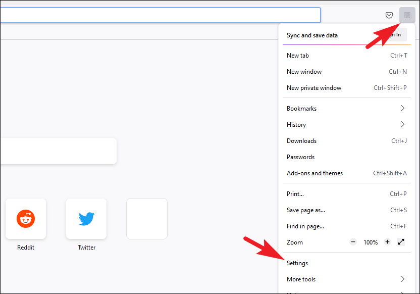This screenshot has height=294, width=420.
Task: Open a New private window
Action: [x=313, y=87]
